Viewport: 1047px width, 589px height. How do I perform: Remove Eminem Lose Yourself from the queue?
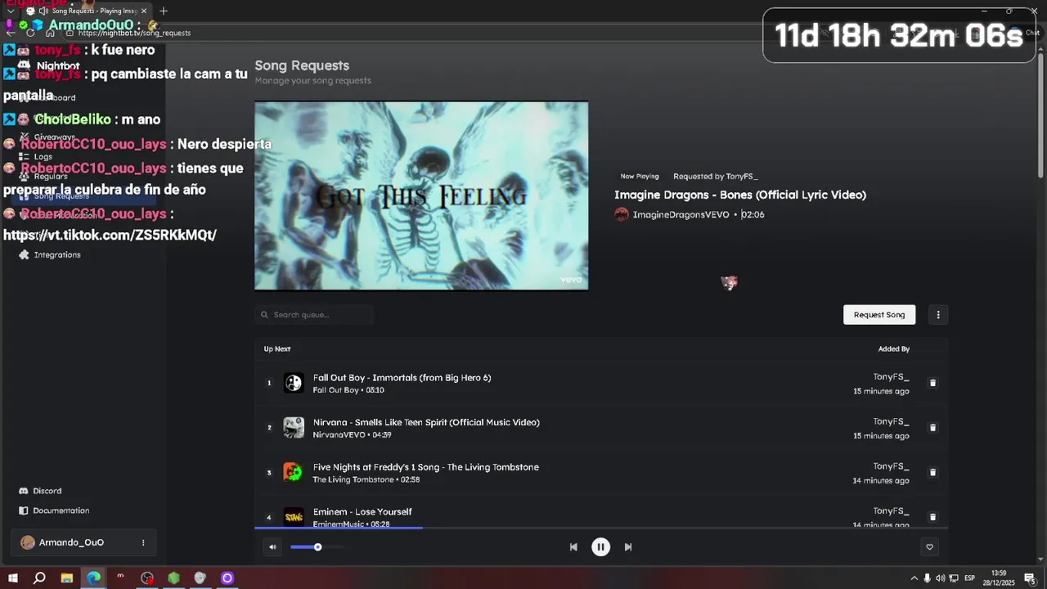click(x=932, y=517)
